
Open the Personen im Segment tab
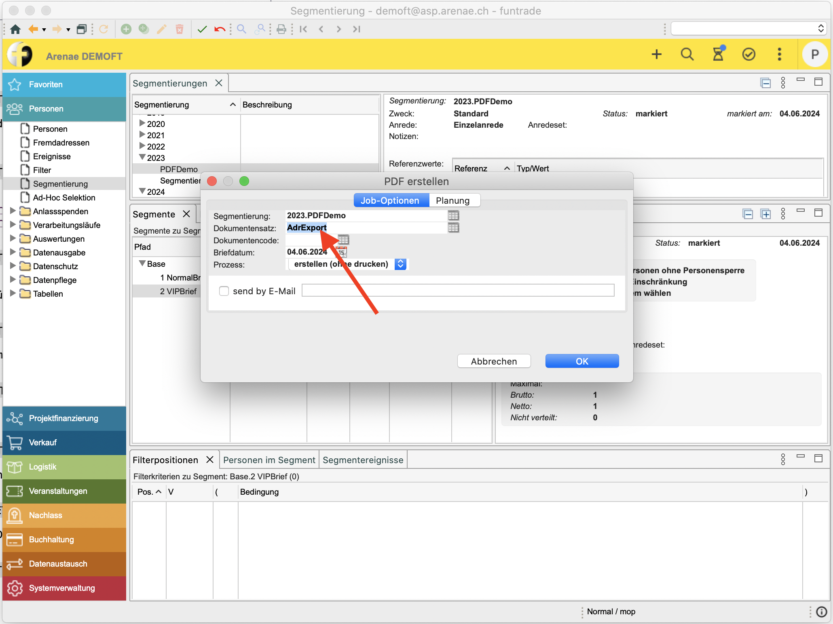click(x=269, y=460)
